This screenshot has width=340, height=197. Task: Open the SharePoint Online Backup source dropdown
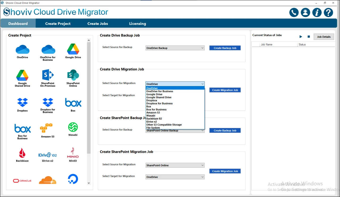point(175,131)
